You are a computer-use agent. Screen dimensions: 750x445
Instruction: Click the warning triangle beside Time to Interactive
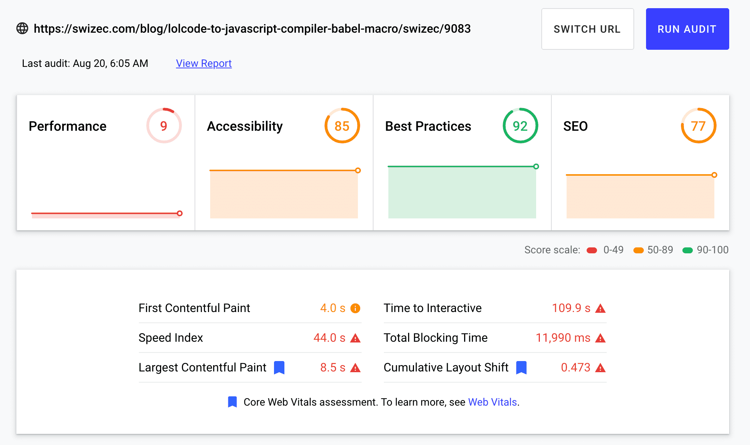click(x=600, y=308)
